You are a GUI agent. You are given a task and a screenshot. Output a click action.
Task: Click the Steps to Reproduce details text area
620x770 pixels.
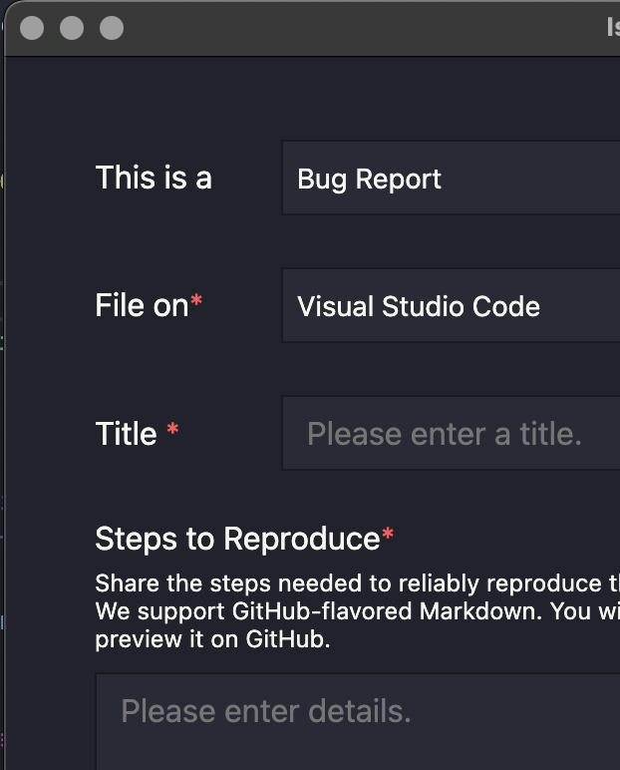point(358,722)
